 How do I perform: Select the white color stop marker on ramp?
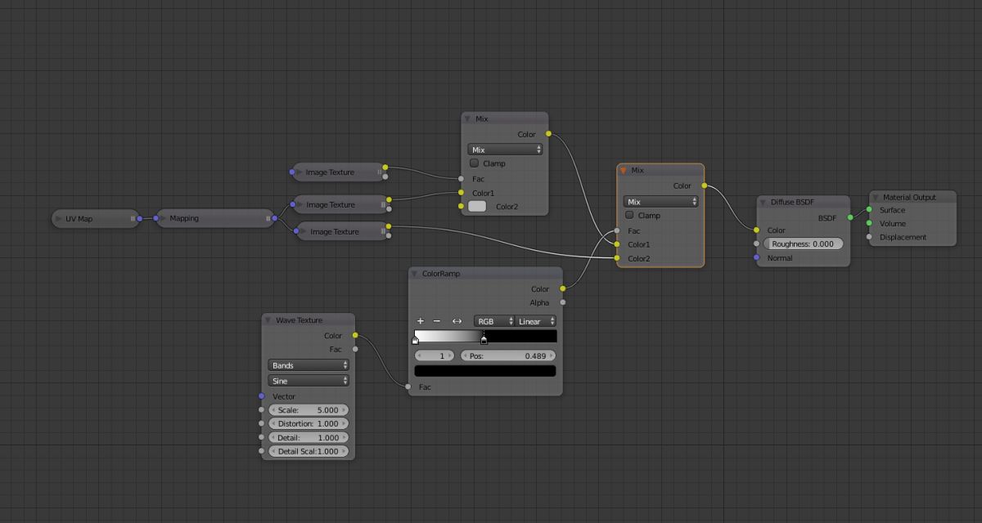coord(416,339)
